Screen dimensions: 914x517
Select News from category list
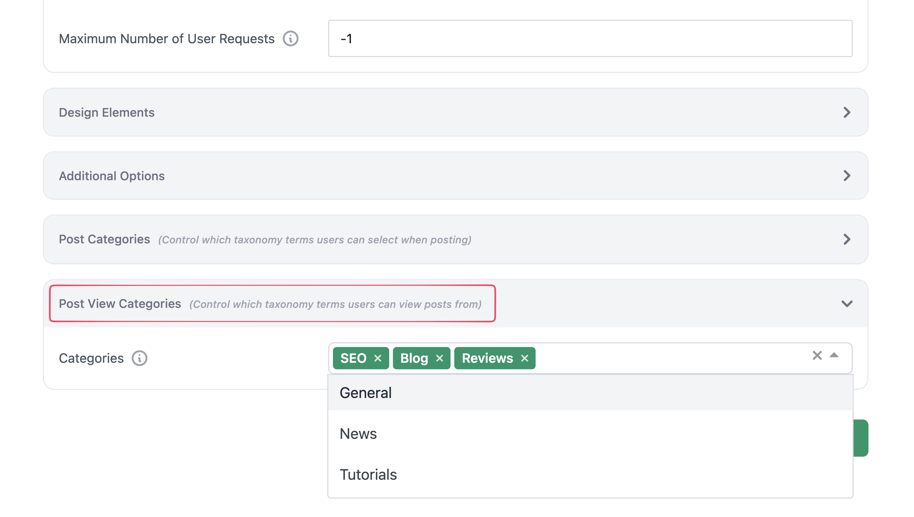(590, 434)
